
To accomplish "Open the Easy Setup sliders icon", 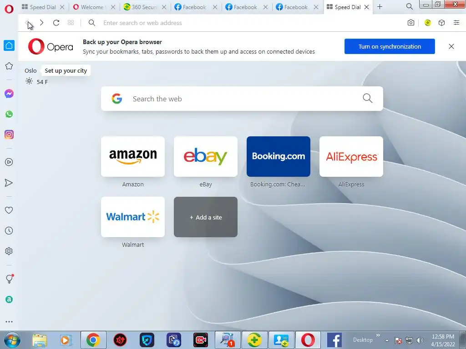I will (x=456, y=23).
